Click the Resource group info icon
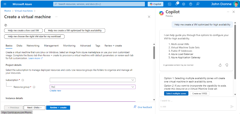 34,87
